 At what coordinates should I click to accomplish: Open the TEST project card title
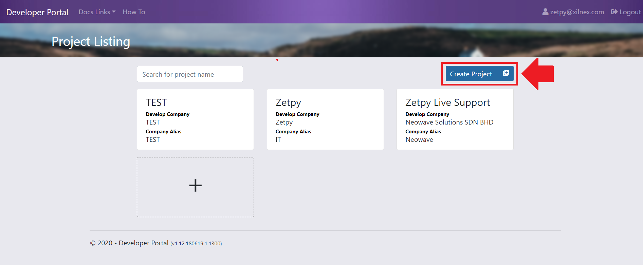[x=156, y=102]
